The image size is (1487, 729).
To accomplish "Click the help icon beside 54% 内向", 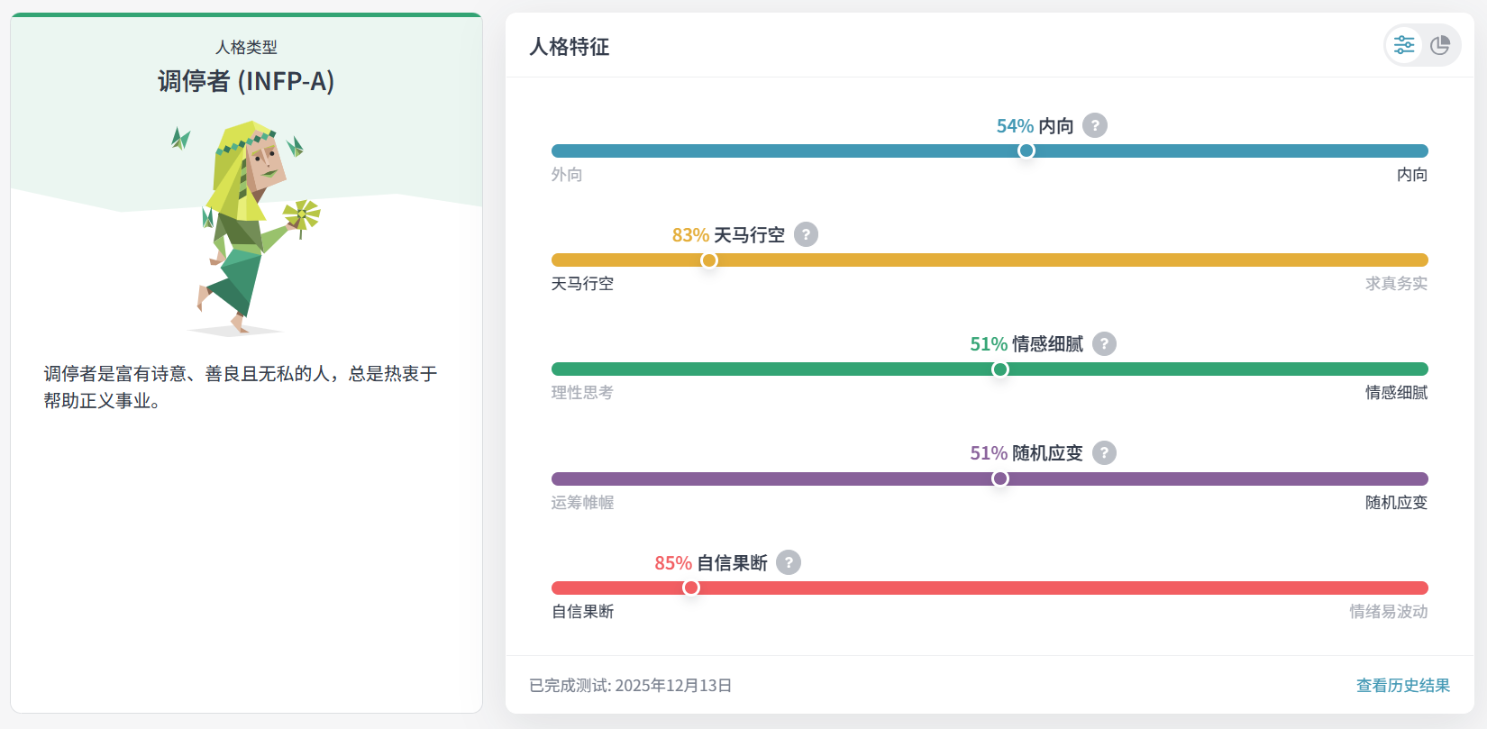I will [x=1095, y=125].
